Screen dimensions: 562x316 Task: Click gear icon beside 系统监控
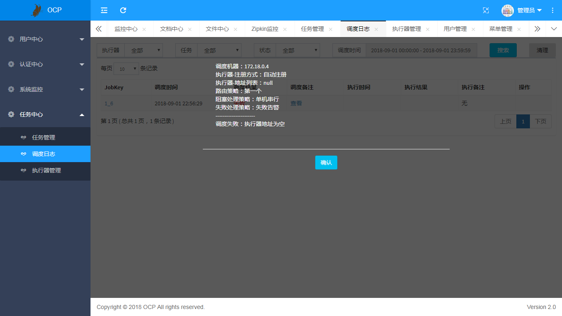(11, 89)
